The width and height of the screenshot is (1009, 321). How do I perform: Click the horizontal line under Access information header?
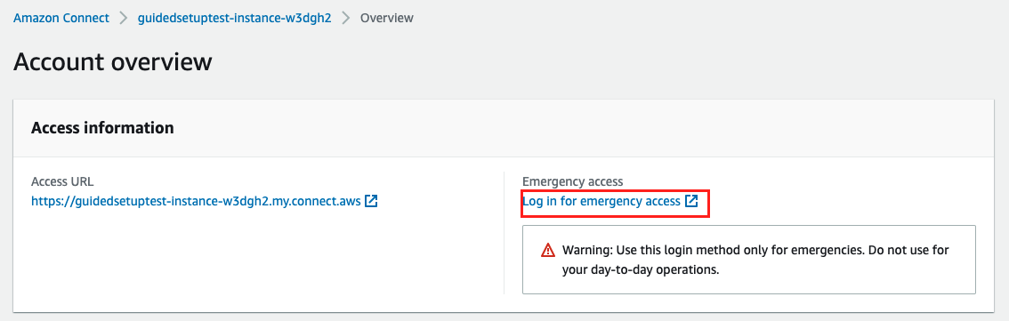click(x=504, y=156)
